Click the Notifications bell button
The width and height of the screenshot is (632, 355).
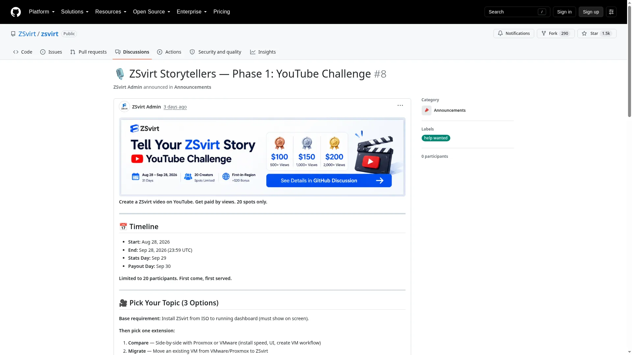[x=513, y=34]
